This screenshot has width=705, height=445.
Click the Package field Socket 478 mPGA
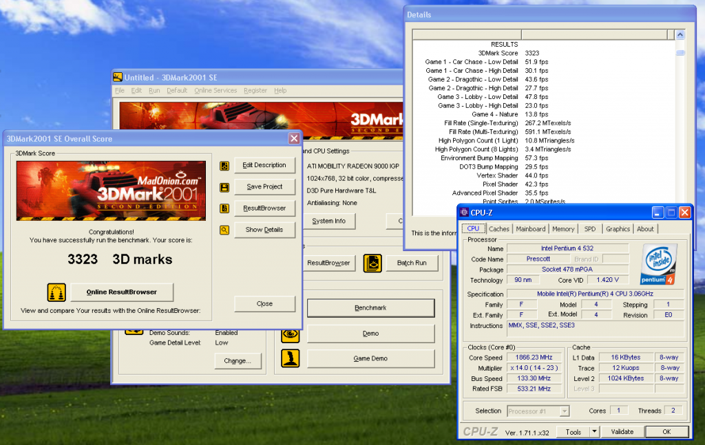(x=567, y=270)
